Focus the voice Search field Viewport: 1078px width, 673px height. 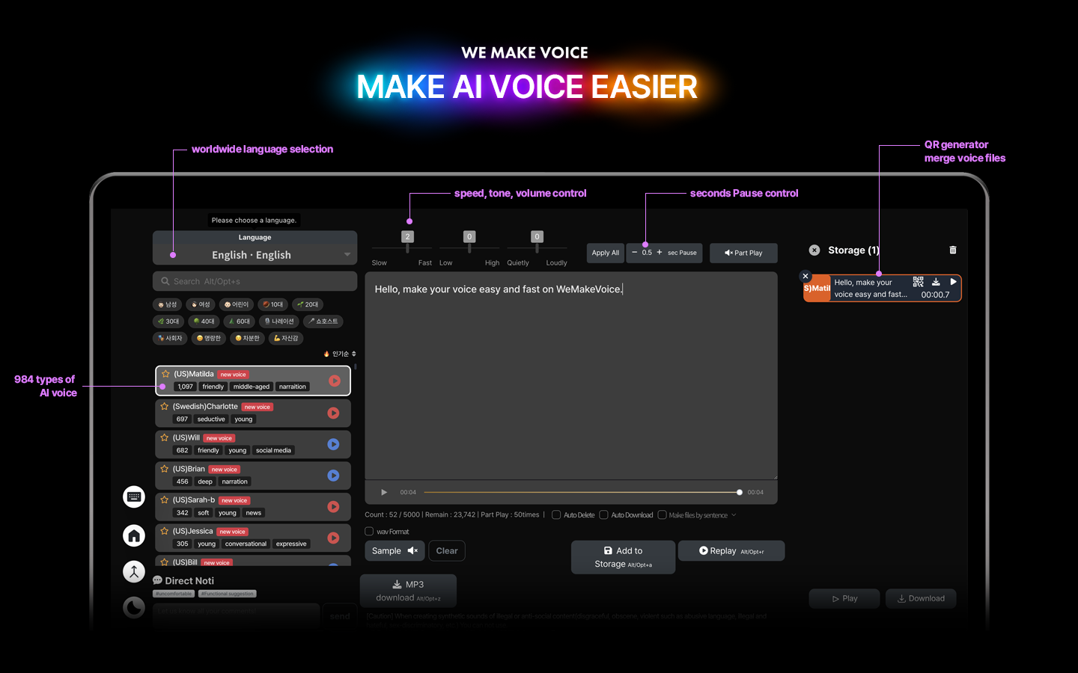255,281
